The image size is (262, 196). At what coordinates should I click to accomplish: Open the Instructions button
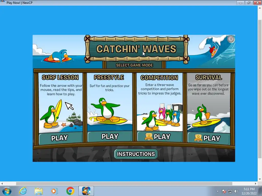tap(136, 154)
